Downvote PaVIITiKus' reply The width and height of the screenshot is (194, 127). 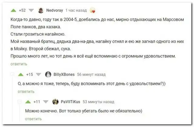coord(45,102)
